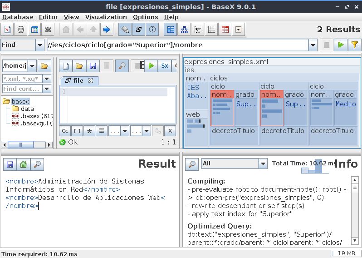Viewport: 362px width, 258px height.
Task: Run the query with the green play button
Action: tap(340, 45)
